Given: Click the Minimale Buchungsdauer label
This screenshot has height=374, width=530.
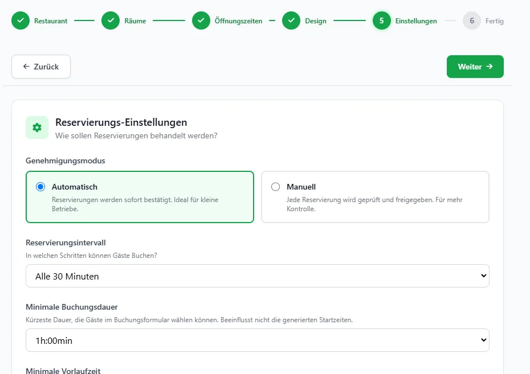Looking at the screenshot, I should coord(72,307).
